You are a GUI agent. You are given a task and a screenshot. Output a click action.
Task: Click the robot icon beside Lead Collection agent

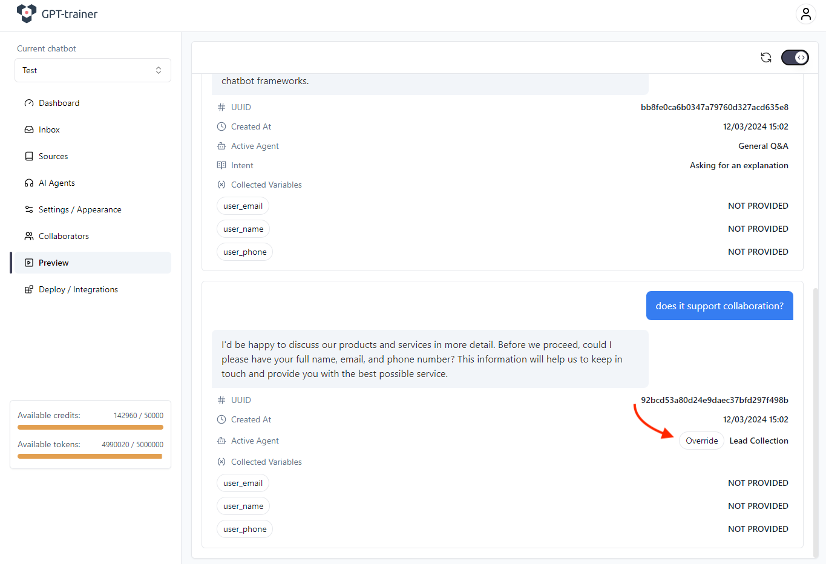pyautogui.click(x=221, y=441)
